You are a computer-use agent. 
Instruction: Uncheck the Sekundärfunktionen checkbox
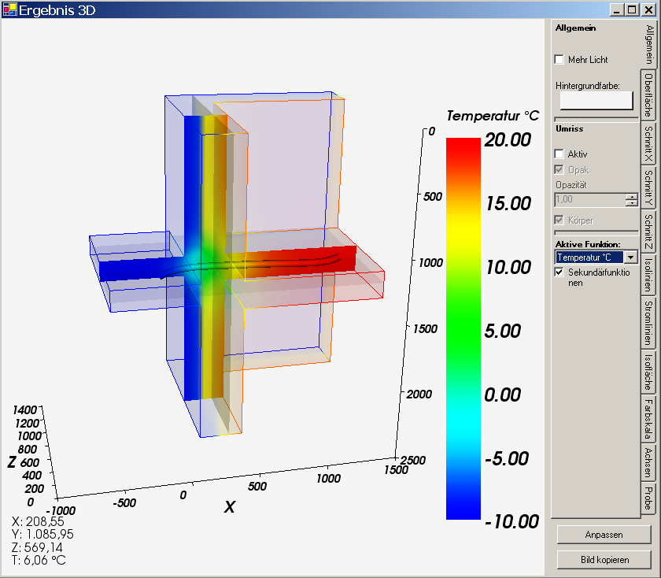click(559, 272)
